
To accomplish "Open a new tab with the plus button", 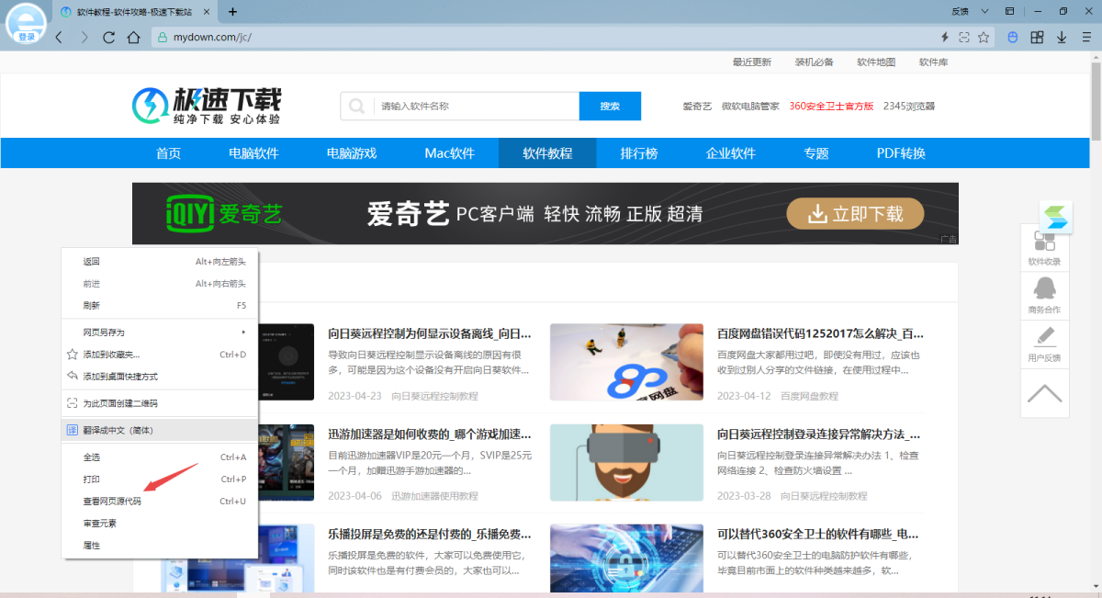I will [x=232, y=12].
